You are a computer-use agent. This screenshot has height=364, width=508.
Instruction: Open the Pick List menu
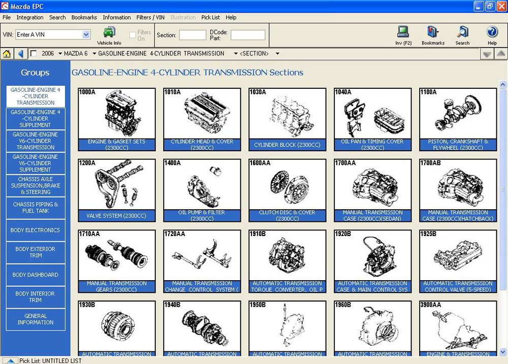pyautogui.click(x=210, y=17)
